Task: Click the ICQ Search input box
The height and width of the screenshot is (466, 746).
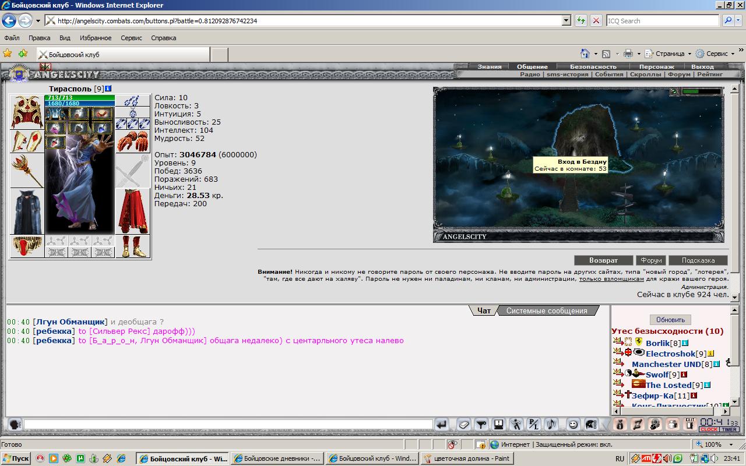Action: click(x=663, y=20)
